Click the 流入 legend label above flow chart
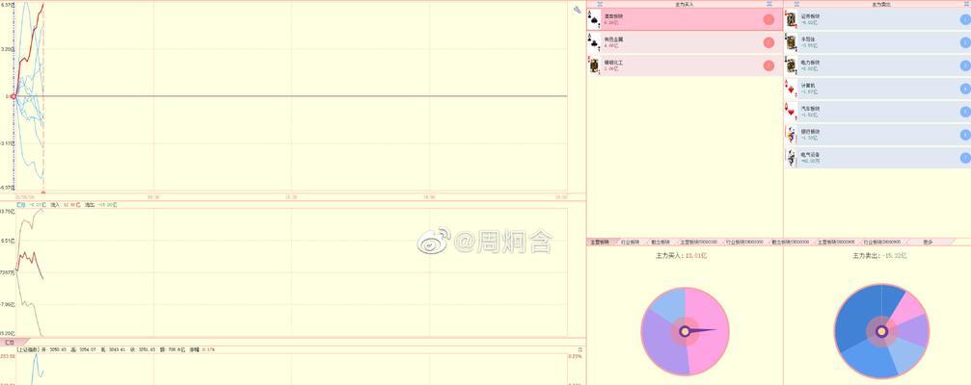 (x=55, y=205)
